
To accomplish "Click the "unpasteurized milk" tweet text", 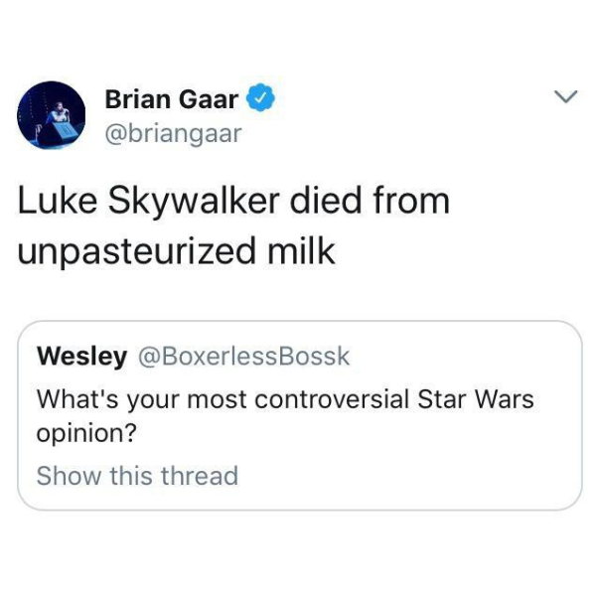I will 177,251.
